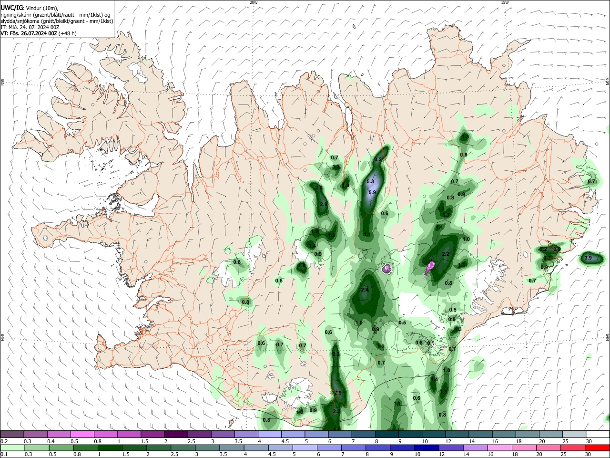Image resolution: width=610 pixels, height=458 pixels.
Task: Click the peak precipitation value 5.9
Action: [372, 192]
